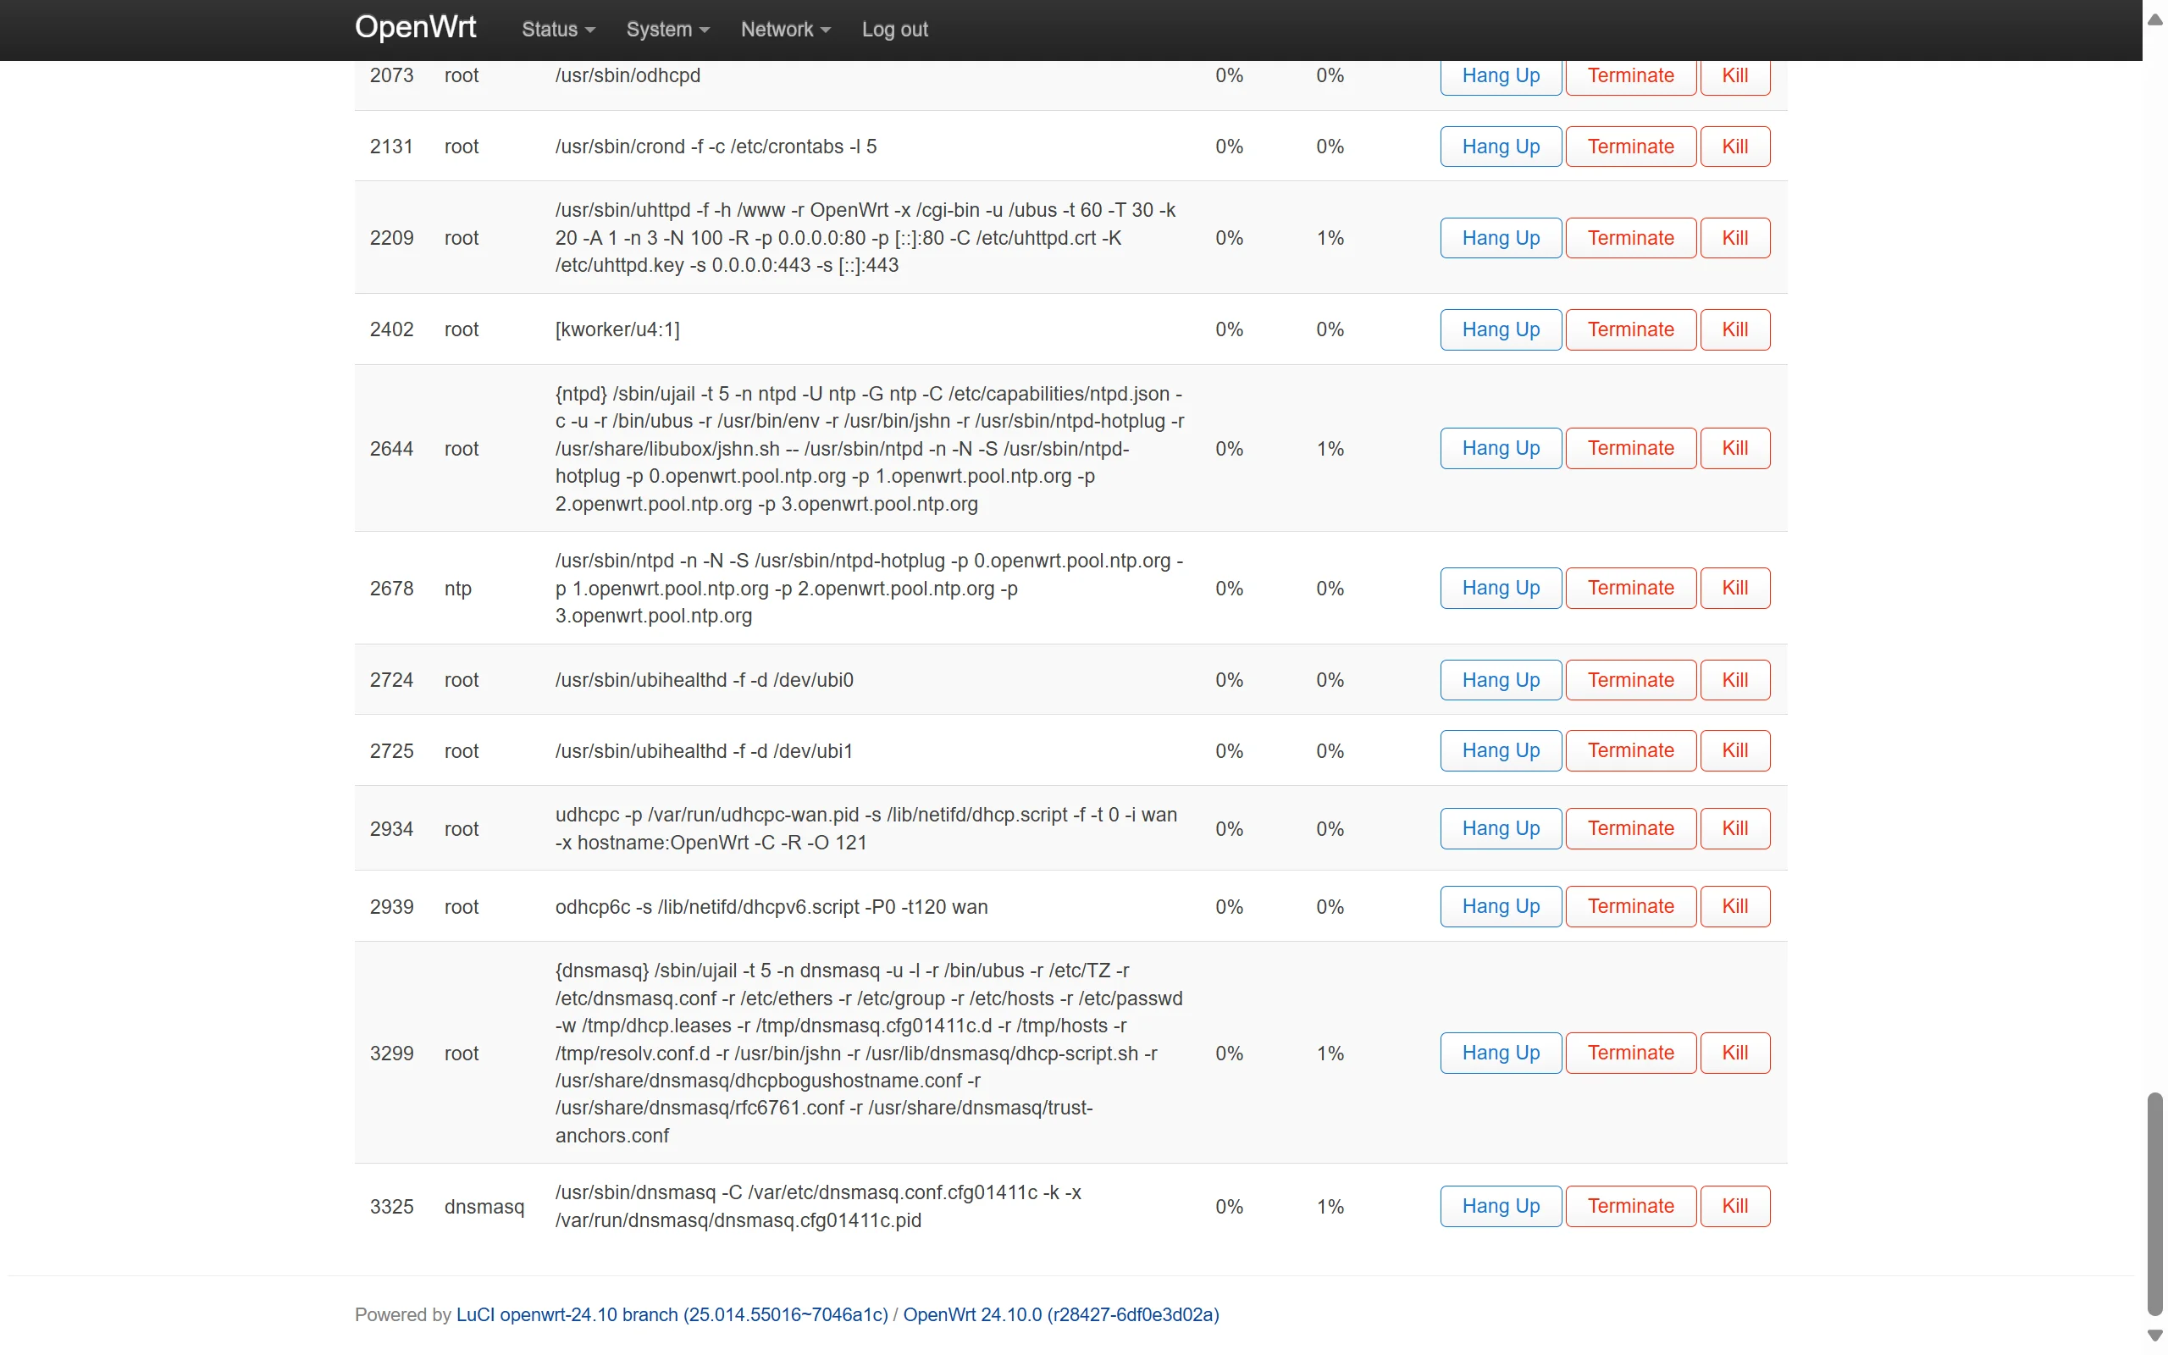Kill ntp user process 2678

coord(1734,588)
